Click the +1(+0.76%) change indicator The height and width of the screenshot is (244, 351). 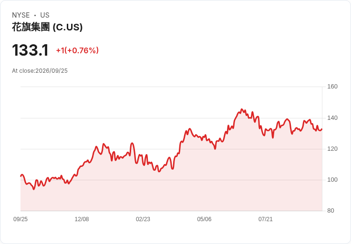click(x=77, y=50)
